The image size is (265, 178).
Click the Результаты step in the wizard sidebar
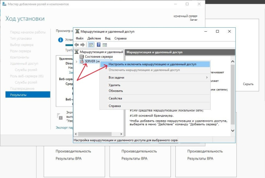pyautogui.click(x=28, y=95)
